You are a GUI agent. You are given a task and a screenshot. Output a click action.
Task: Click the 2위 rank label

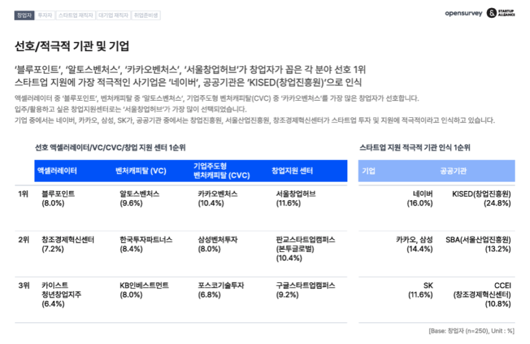tap(23, 240)
